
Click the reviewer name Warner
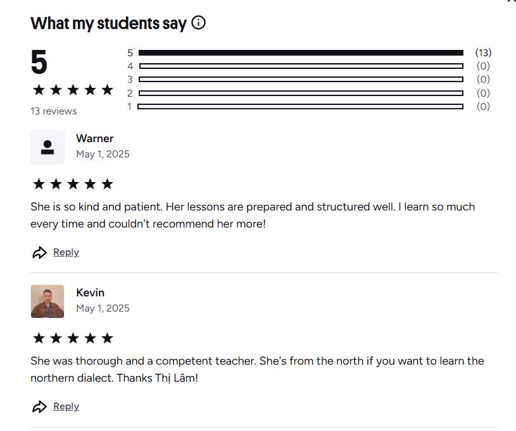click(x=95, y=138)
